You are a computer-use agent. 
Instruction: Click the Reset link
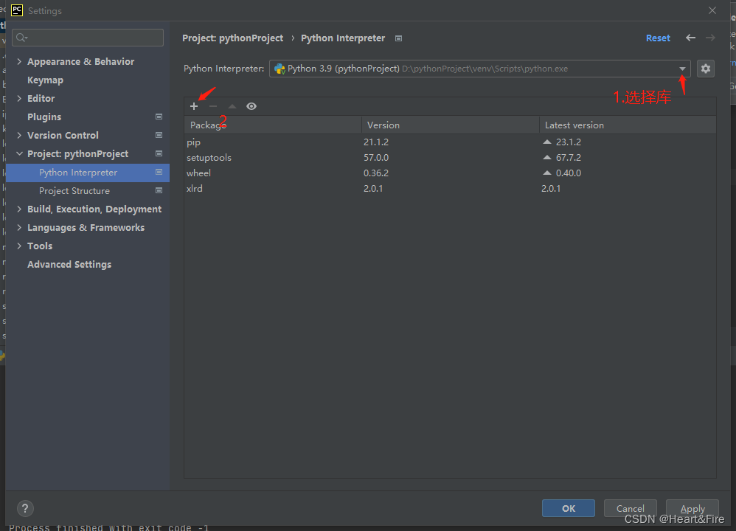point(658,38)
